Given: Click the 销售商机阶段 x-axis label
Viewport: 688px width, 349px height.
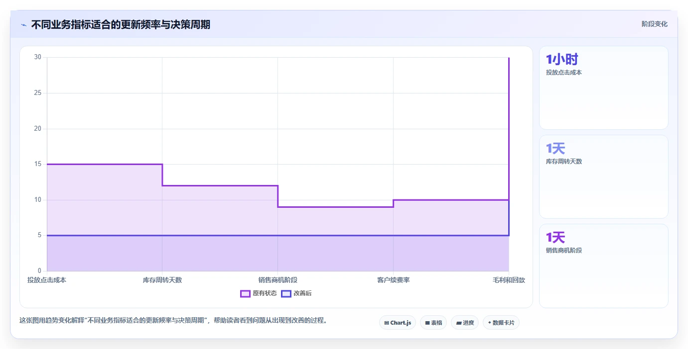Looking at the screenshot, I should pos(277,280).
